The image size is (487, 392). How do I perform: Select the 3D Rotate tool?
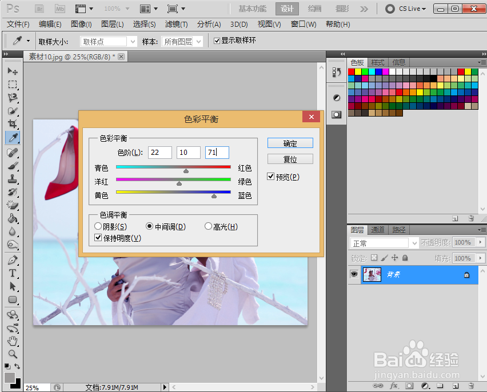[x=13, y=315]
